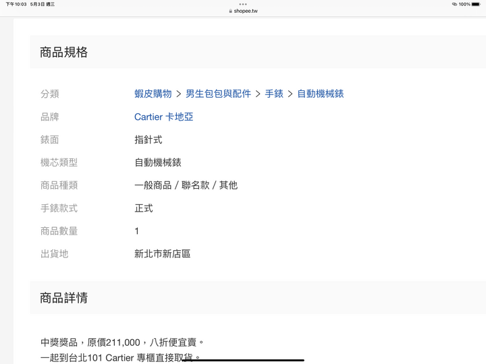
Task: Select the 手錶款式 label
Action: [x=59, y=208]
